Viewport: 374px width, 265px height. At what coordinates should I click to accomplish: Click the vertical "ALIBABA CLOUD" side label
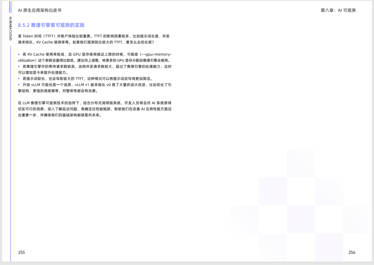pos(10,29)
